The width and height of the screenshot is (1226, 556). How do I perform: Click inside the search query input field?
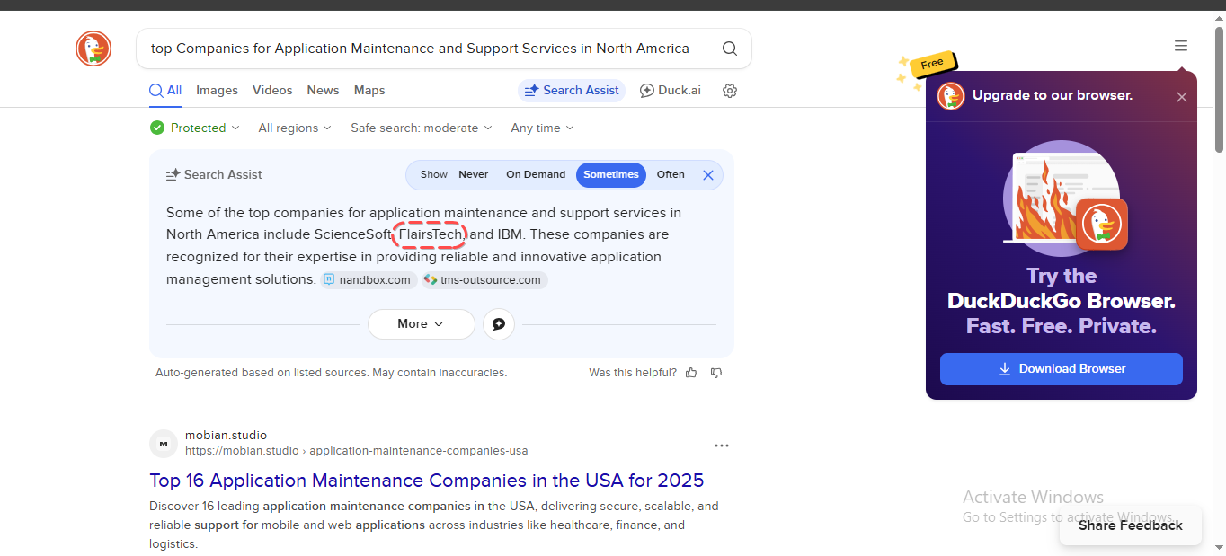422,49
